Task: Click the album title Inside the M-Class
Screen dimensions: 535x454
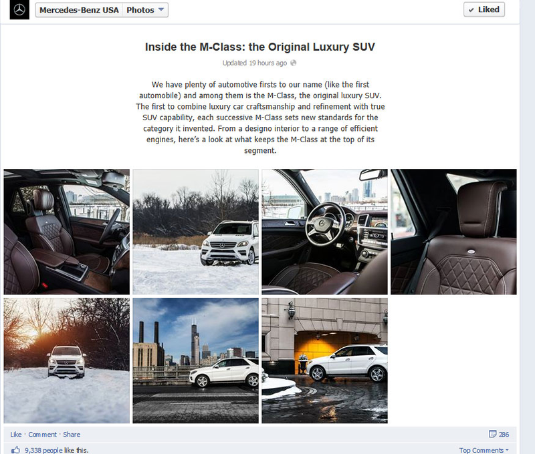Action: [x=260, y=47]
